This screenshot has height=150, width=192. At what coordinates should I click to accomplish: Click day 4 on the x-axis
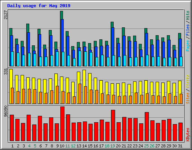[29, 146]
